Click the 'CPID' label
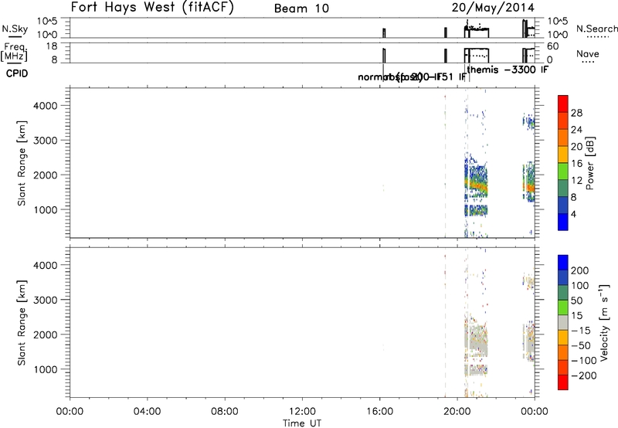 tap(17, 73)
